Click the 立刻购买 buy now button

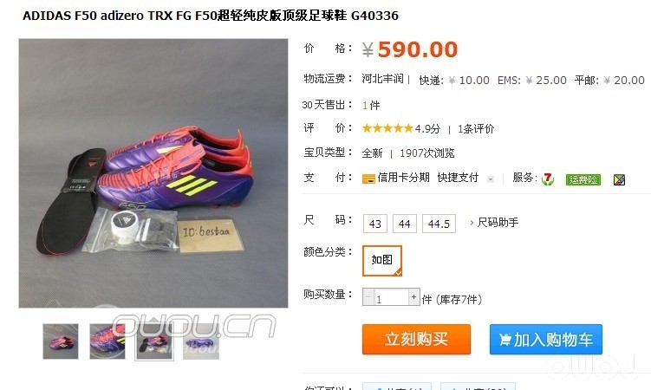click(x=416, y=340)
